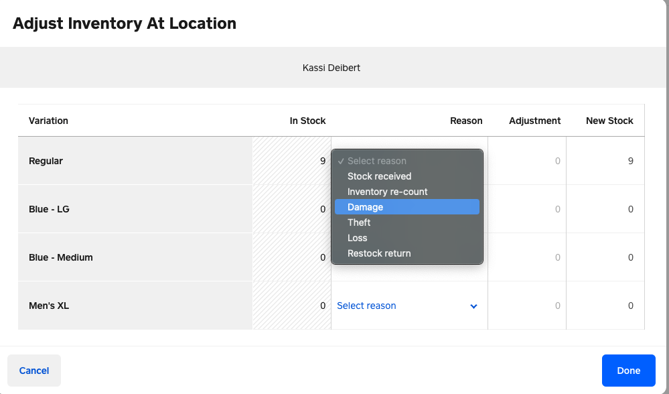Select "Stock received" from the reason list

379,176
